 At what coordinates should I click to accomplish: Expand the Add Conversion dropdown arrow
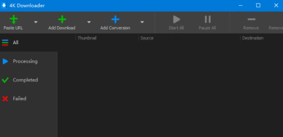click(x=142, y=22)
